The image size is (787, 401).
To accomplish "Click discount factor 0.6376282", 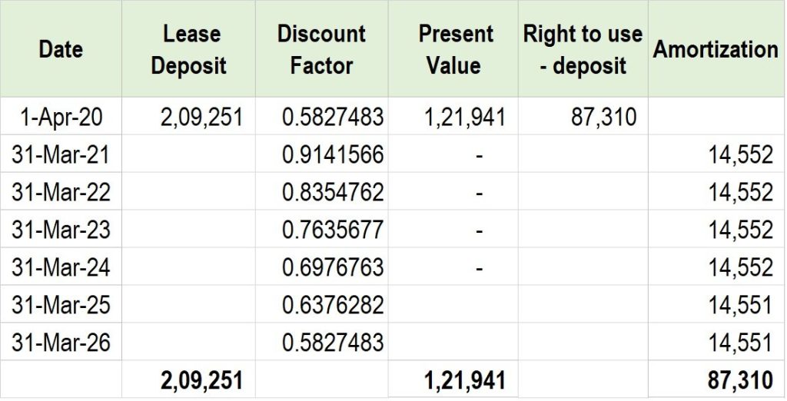I will tap(332, 305).
